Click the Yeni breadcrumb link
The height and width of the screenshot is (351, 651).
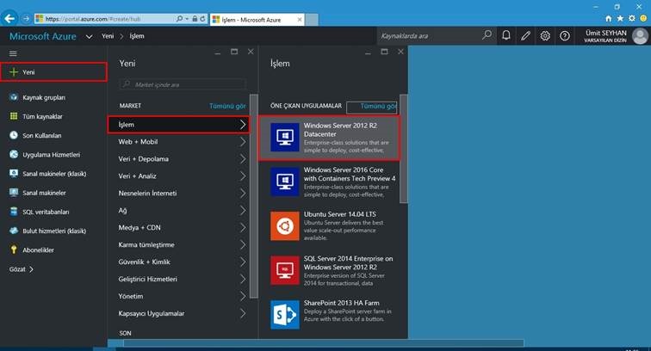108,36
